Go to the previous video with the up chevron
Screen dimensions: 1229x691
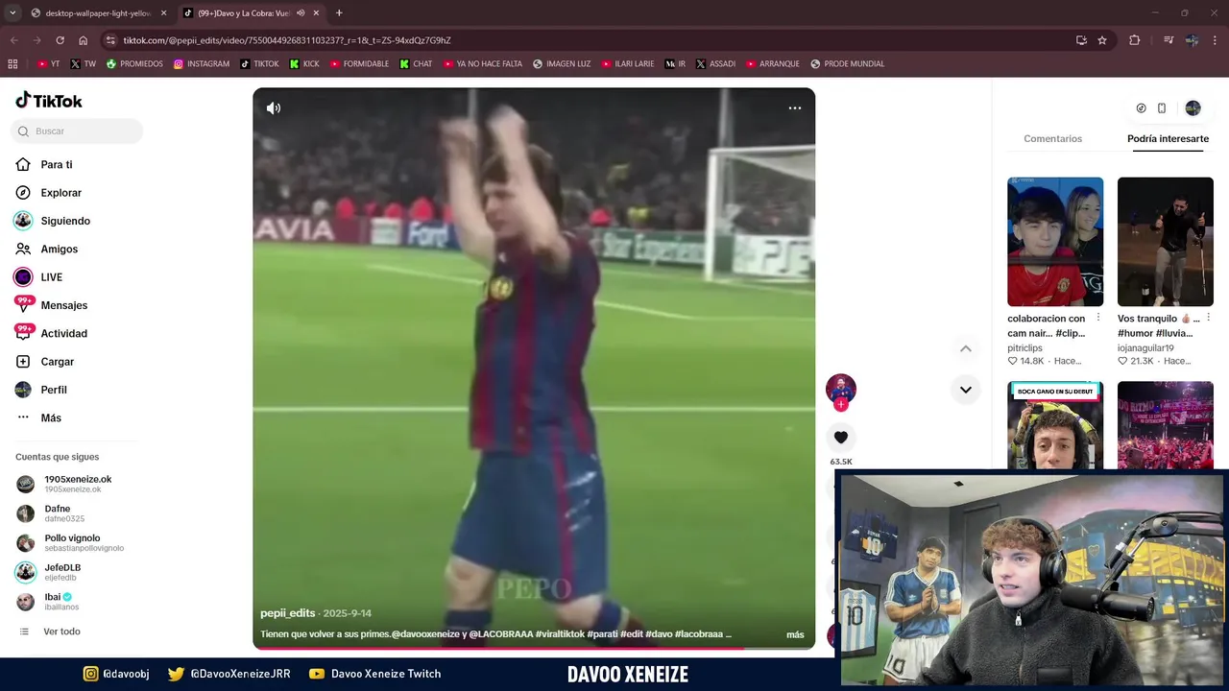[x=966, y=348]
